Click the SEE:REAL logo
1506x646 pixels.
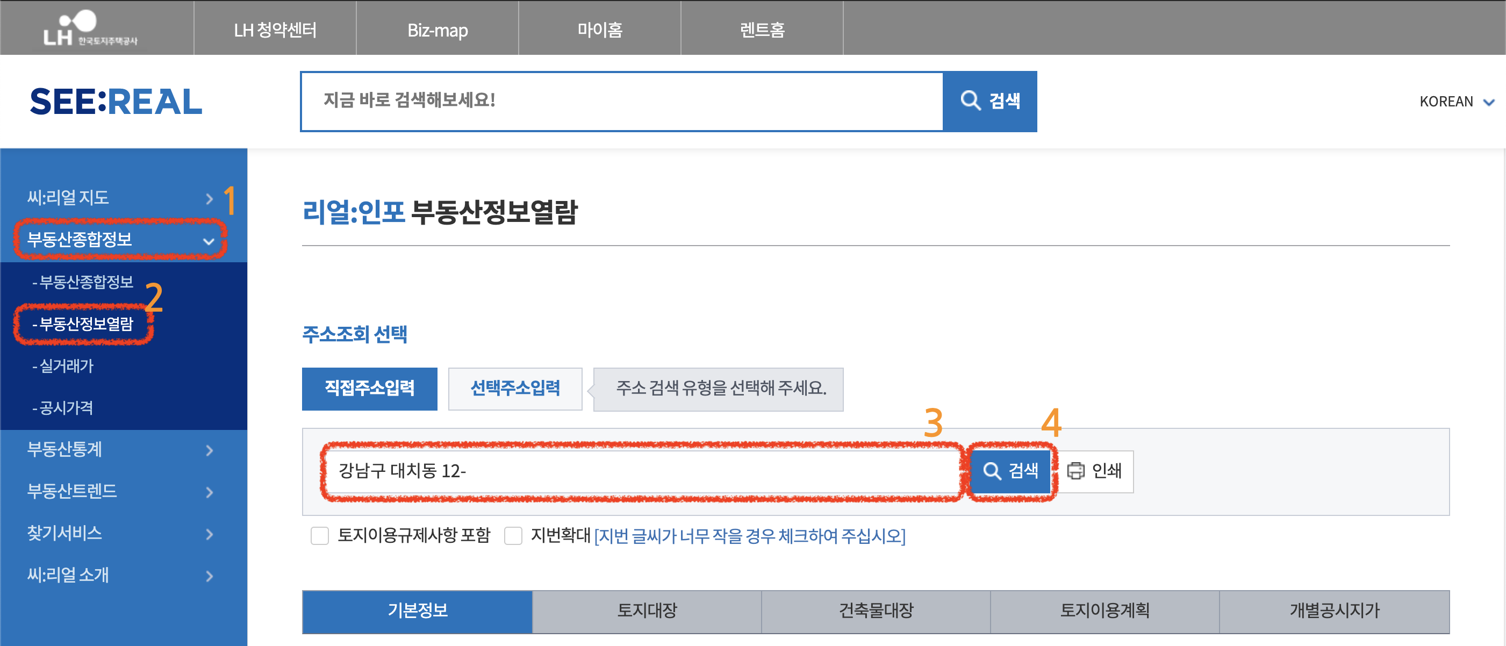click(x=116, y=102)
